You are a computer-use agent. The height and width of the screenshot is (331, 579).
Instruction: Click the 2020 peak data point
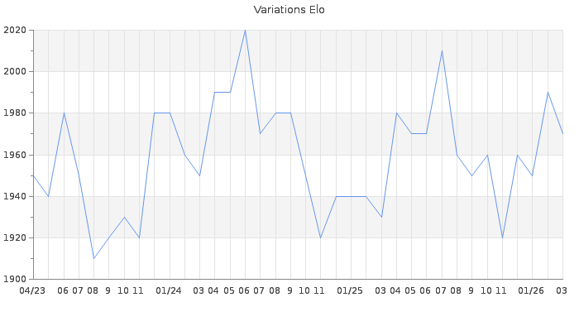point(245,31)
